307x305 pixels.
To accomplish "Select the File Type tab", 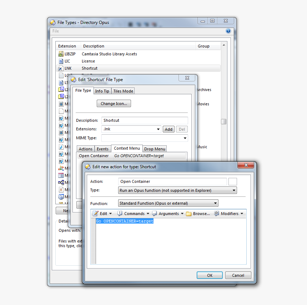I will coord(83,90).
